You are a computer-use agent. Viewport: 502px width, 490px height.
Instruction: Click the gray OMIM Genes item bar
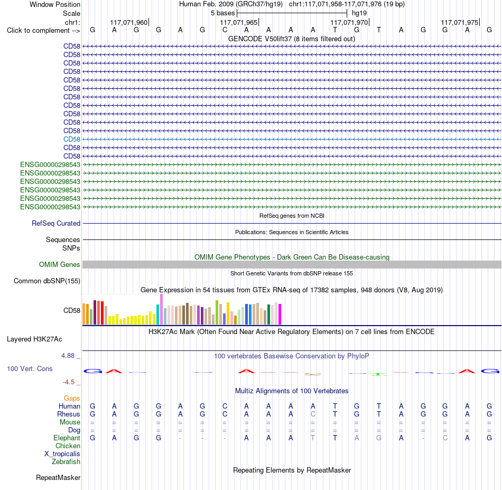click(292, 264)
